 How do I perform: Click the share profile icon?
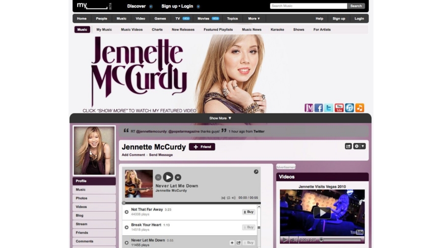(x=348, y=146)
